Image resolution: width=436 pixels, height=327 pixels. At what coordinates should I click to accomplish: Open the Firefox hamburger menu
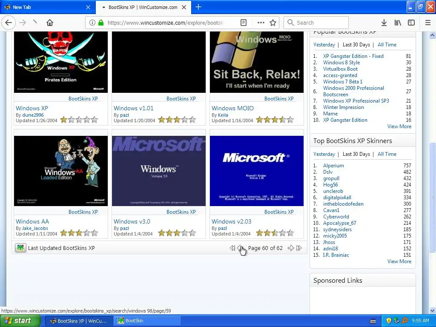pos(428,23)
